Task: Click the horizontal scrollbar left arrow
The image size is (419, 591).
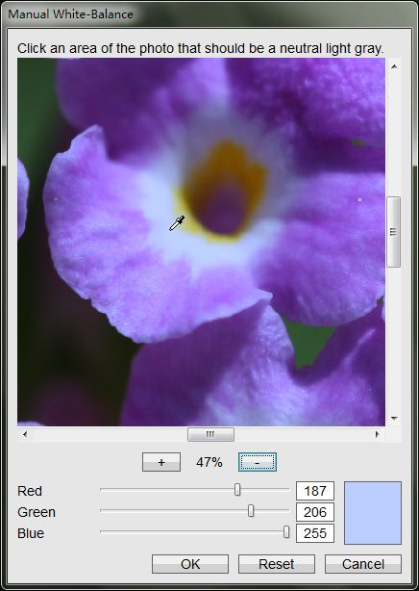Action: pyautogui.click(x=25, y=434)
